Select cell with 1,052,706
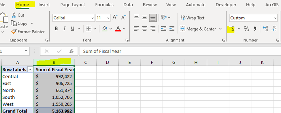This screenshot has width=281, height=113. pyautogui.click(x=54, y=97)
